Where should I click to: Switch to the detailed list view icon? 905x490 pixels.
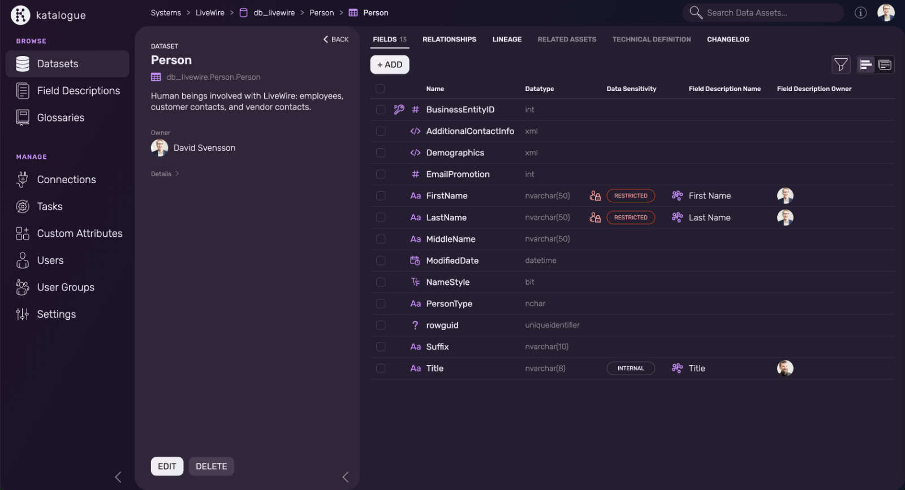pyautogui.click(x=885, y=65)
